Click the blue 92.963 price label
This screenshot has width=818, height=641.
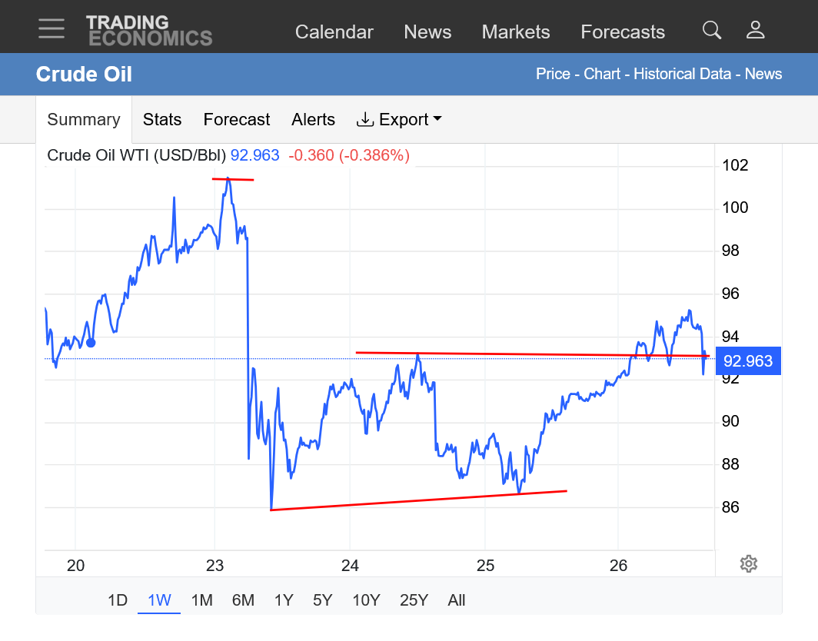tap(748, 360)
